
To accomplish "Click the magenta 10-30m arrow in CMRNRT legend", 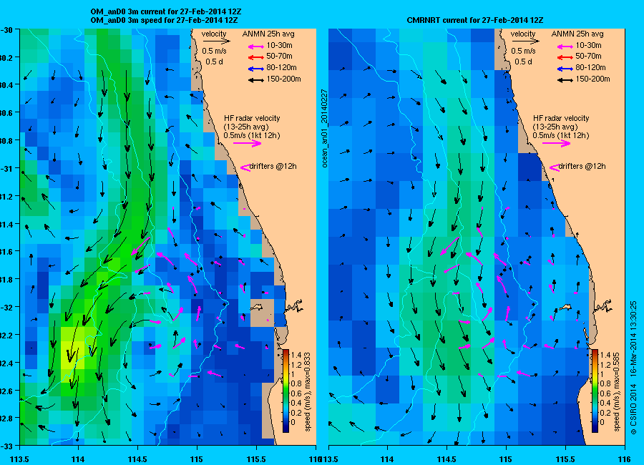I will 565,46.
